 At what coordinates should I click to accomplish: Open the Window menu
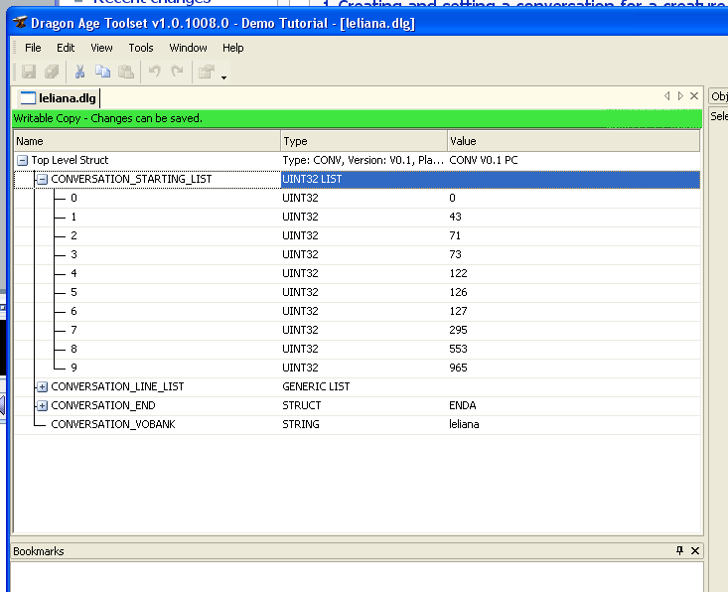pyautogui.click(x=188, y=48)
